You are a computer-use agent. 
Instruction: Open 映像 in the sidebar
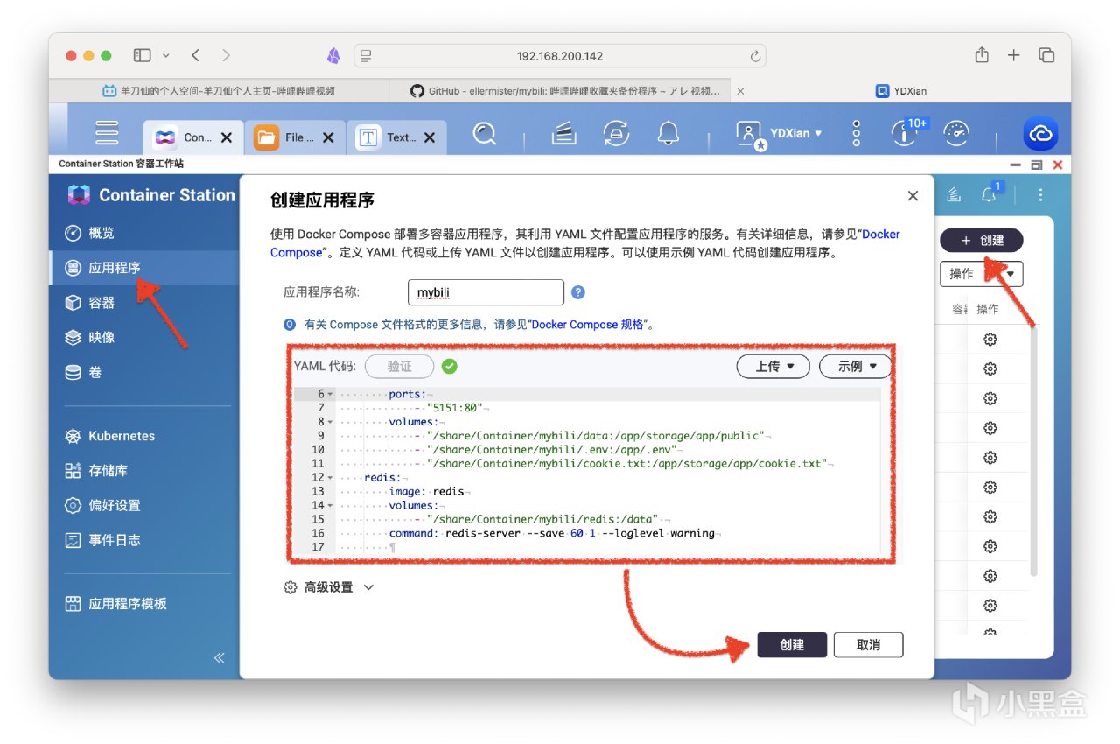point(144,338)
